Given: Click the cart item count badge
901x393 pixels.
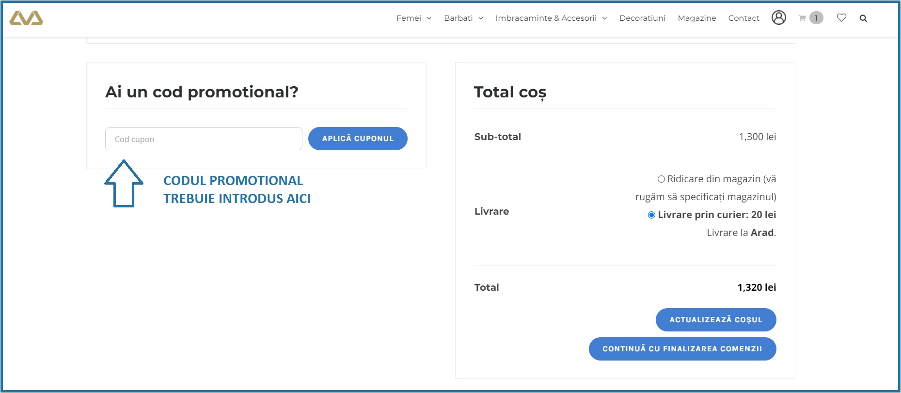Looking at the screenshot, I should tap(816, 18).
